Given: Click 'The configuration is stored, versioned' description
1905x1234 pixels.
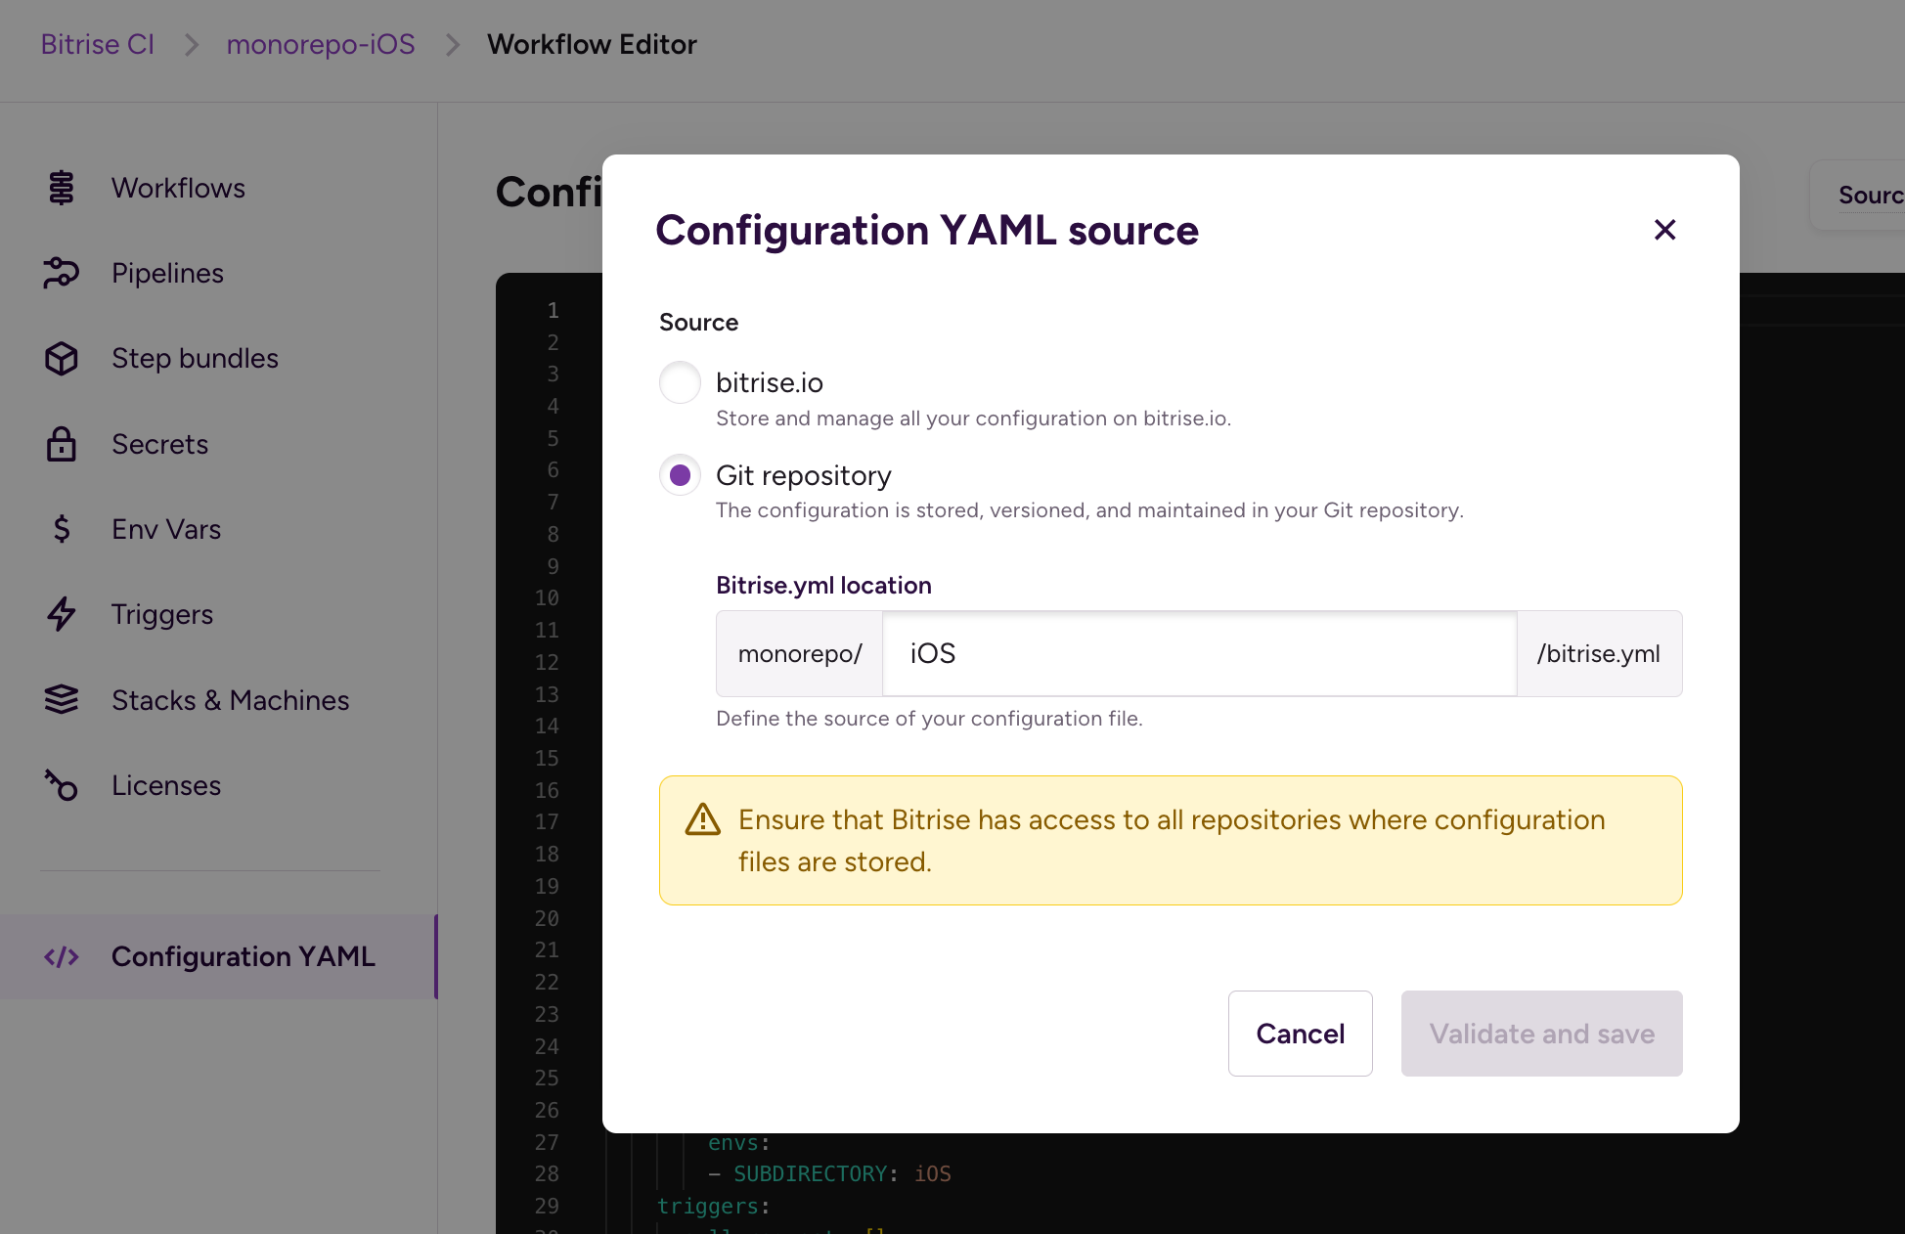Looking at the screenshot, I should pyautogui.click(x=1089, y=510).
